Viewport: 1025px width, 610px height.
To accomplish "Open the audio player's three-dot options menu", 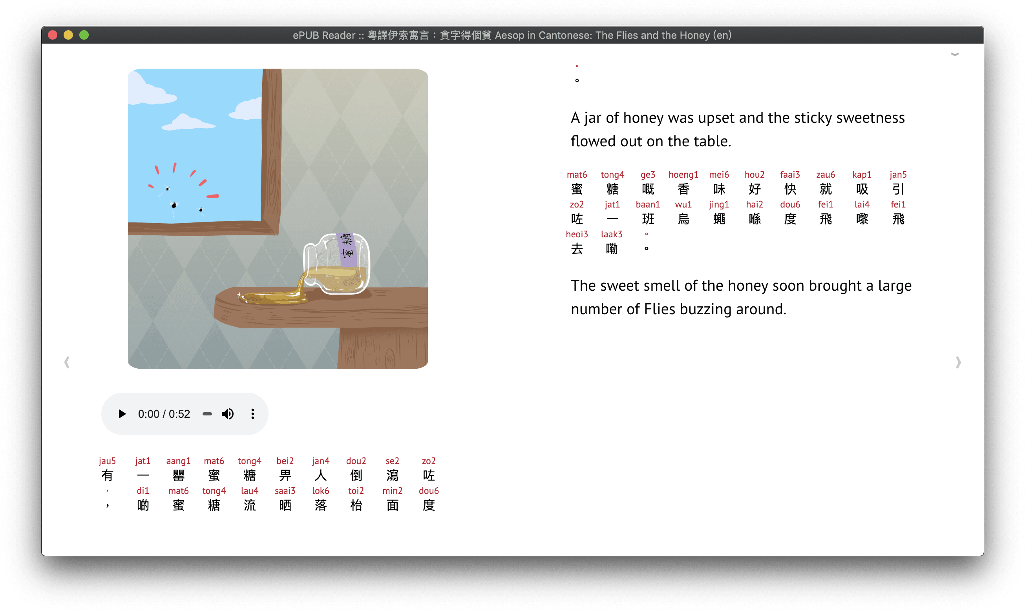I will point(252,414).
